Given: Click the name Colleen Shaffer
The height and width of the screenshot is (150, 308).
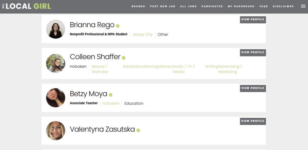Looking at the screenshot, I should coord(95,57).
